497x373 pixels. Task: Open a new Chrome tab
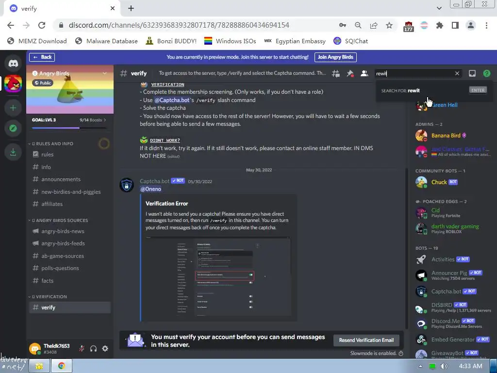point(131,9)
